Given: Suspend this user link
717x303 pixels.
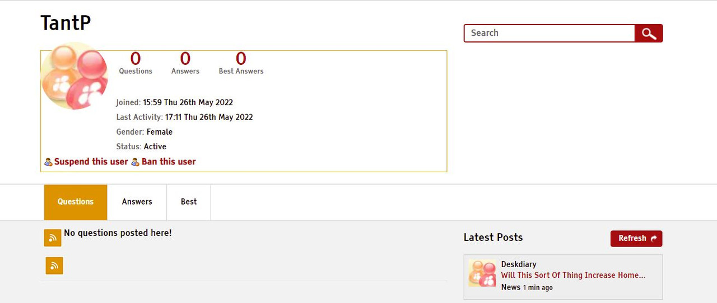Looking at the screenshot, I should pyautogui.click(x=91, y=162).
